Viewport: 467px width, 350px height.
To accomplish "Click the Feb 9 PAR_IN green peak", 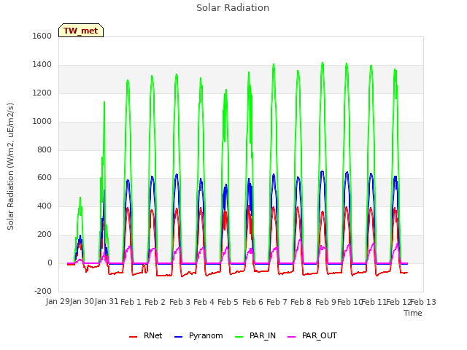I will point(323,63).
